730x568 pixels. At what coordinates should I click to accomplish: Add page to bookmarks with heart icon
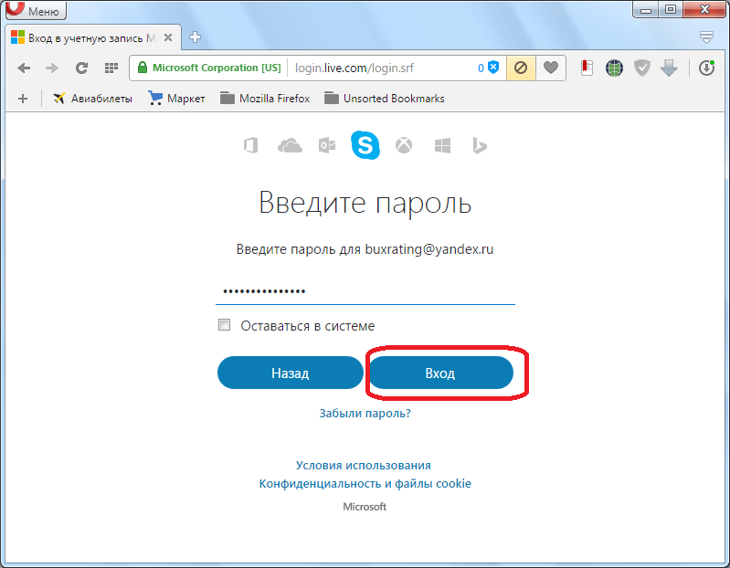click(x=551, y=68)
